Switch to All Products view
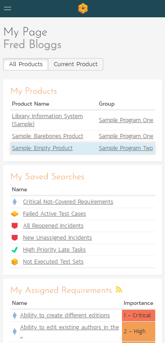Screen dimensions: 165x343 click(26, 64)
